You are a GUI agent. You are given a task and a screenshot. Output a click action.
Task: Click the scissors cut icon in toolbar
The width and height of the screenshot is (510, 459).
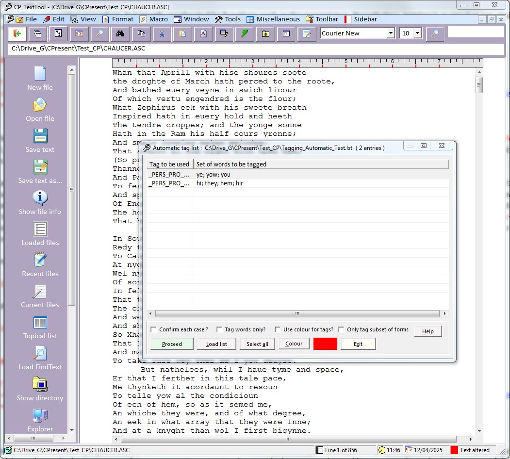pyautogui.click(x=162, y=33)
